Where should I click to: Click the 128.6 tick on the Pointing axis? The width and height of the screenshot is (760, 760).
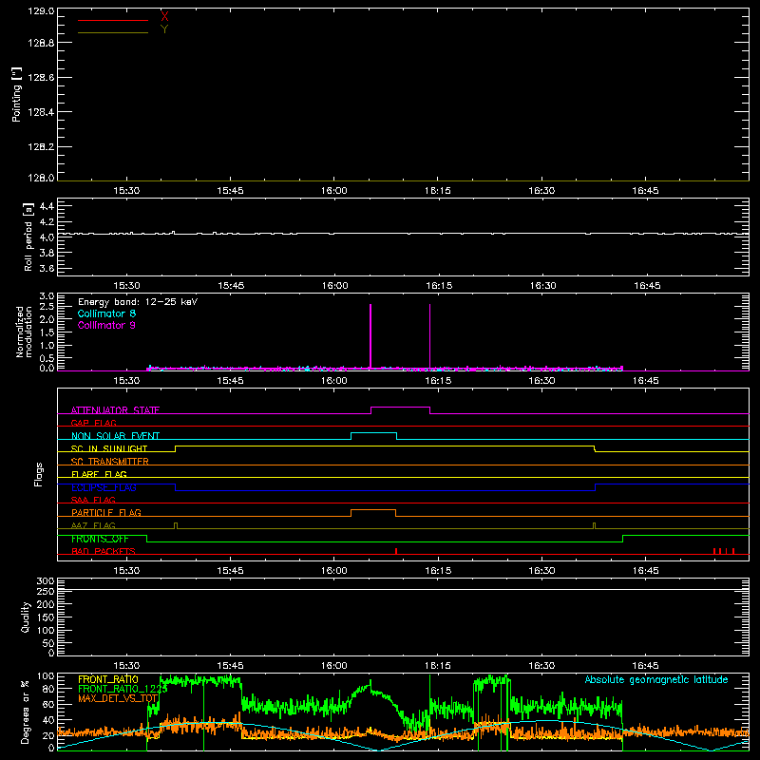41,78
